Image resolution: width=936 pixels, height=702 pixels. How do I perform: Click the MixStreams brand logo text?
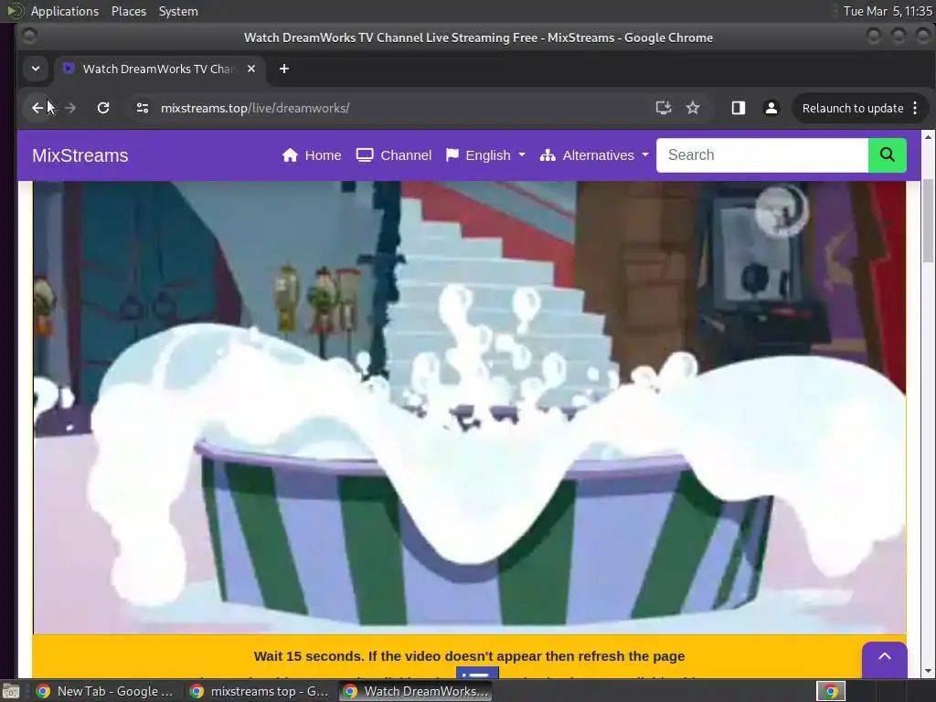(80, 155)
